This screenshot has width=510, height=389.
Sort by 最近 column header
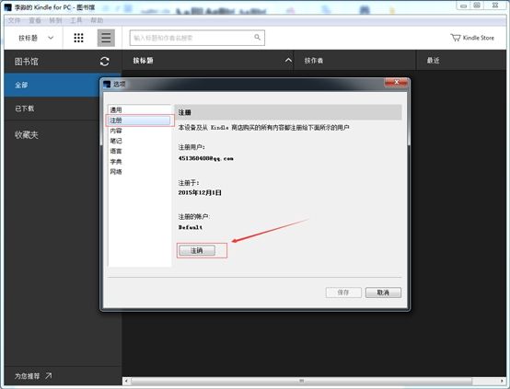tap(433, 61)
